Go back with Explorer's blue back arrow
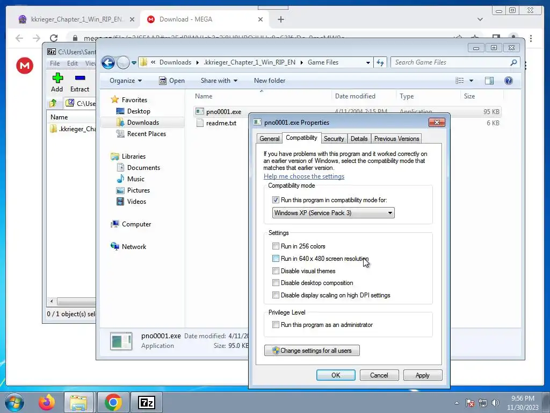This screenshot has width=550, height=413. pyautogui.click(x=108, y=62)
